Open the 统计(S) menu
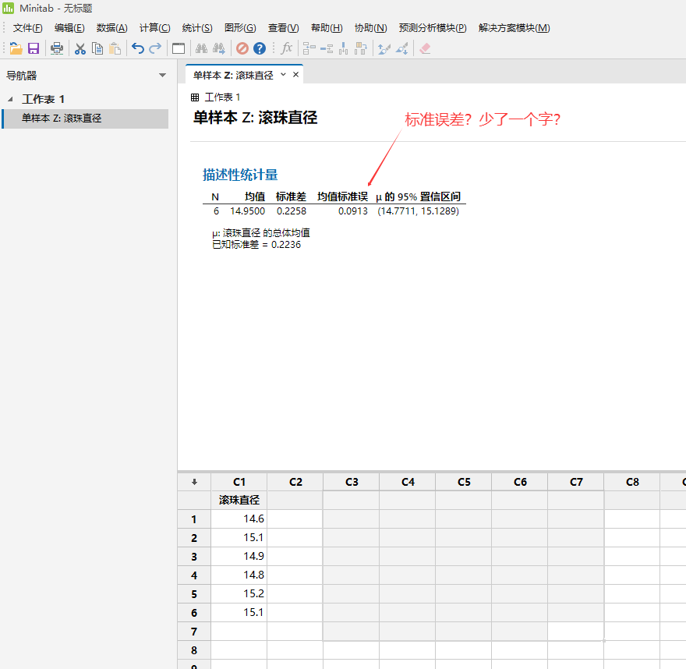This screenshot has width=686, height=669. 197,28
